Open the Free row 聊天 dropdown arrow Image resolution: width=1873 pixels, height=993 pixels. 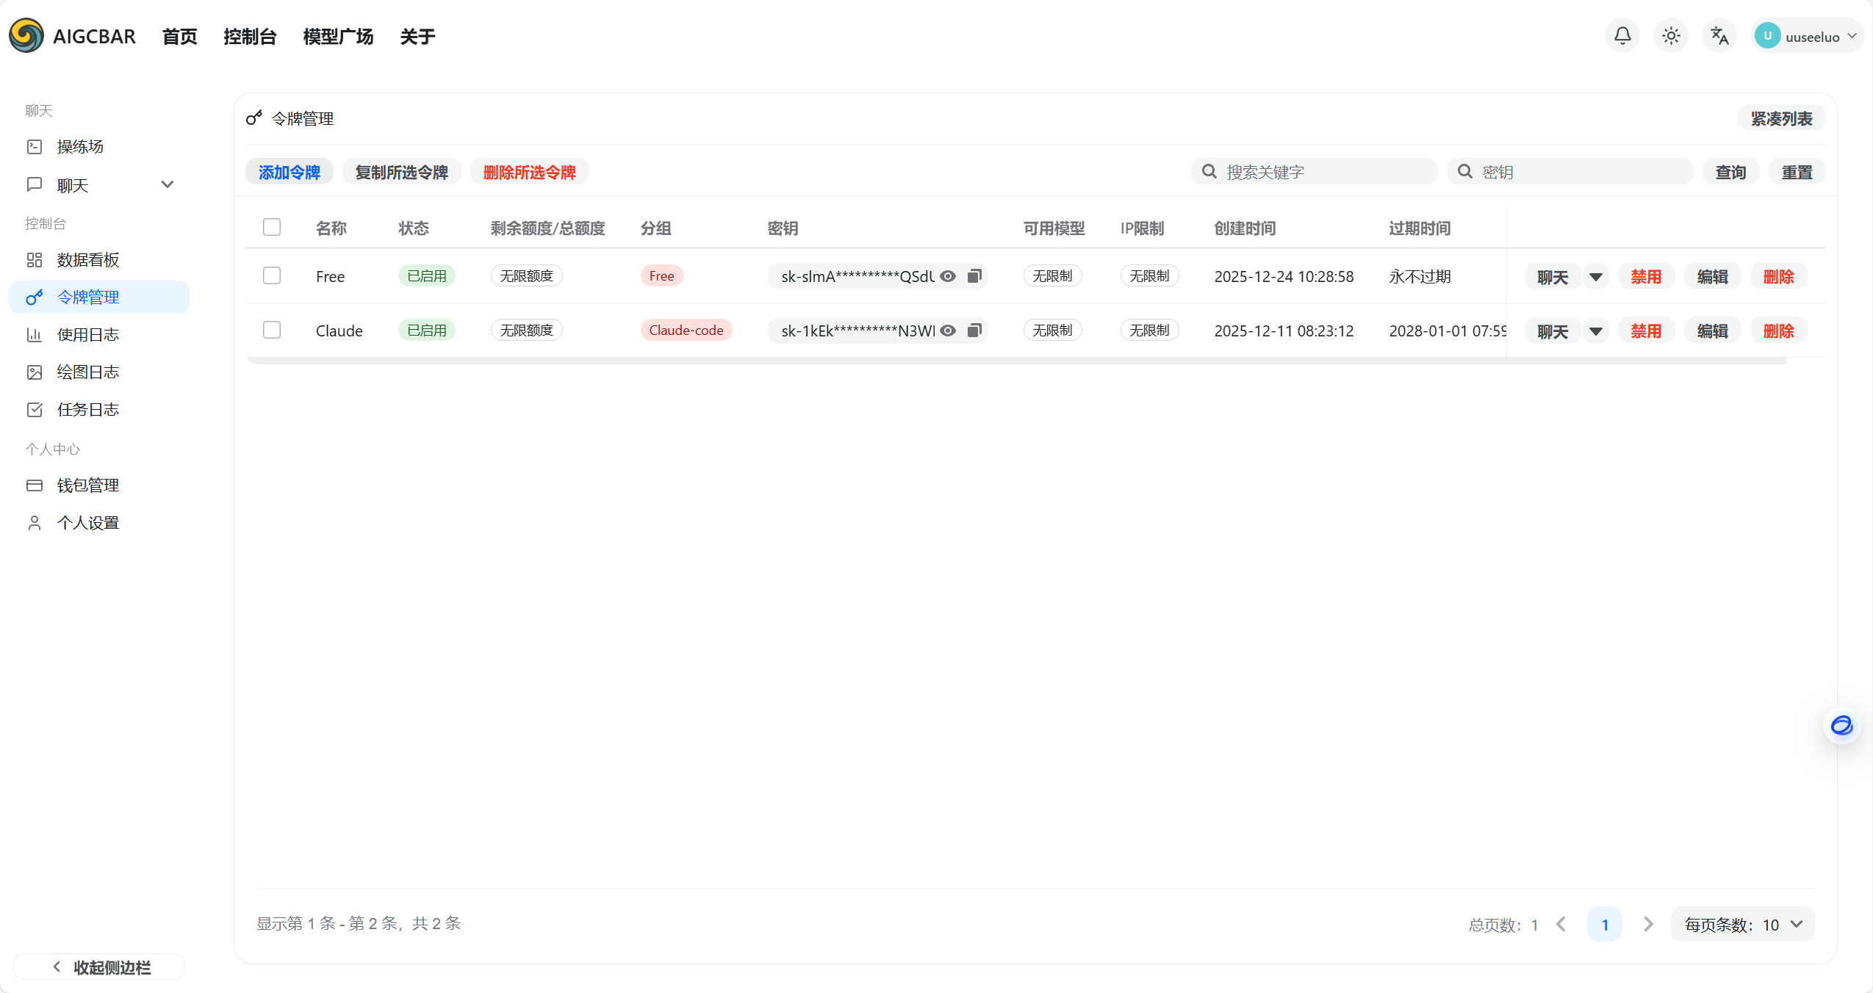pyautogui.click(x=1595, y=277)
